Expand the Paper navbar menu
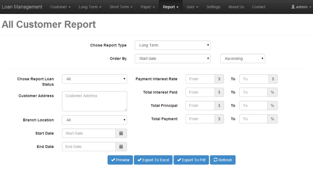Screen dimensions: 313x172 pos(147,7)
